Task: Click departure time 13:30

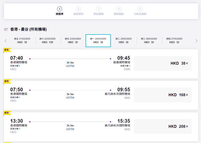Action: tap(16, 121)
